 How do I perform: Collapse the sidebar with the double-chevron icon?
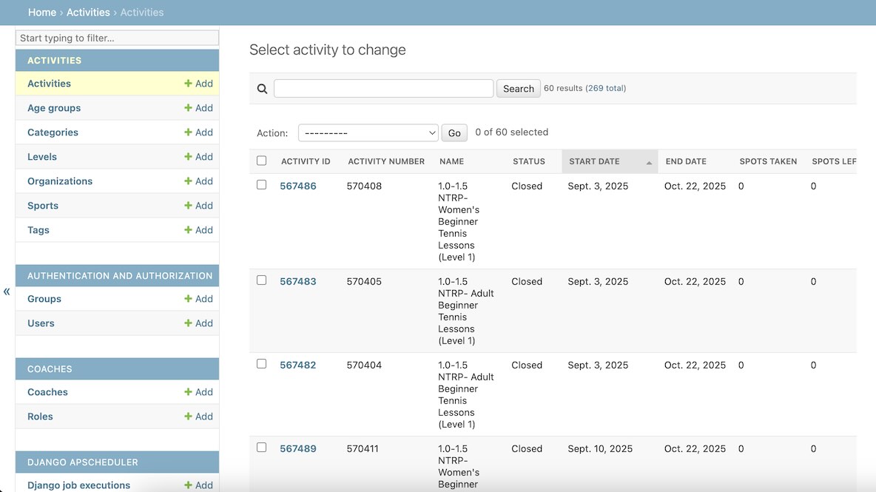(x=7, y=292)
